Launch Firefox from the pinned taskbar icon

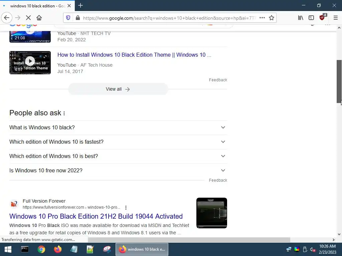[57, 249]
